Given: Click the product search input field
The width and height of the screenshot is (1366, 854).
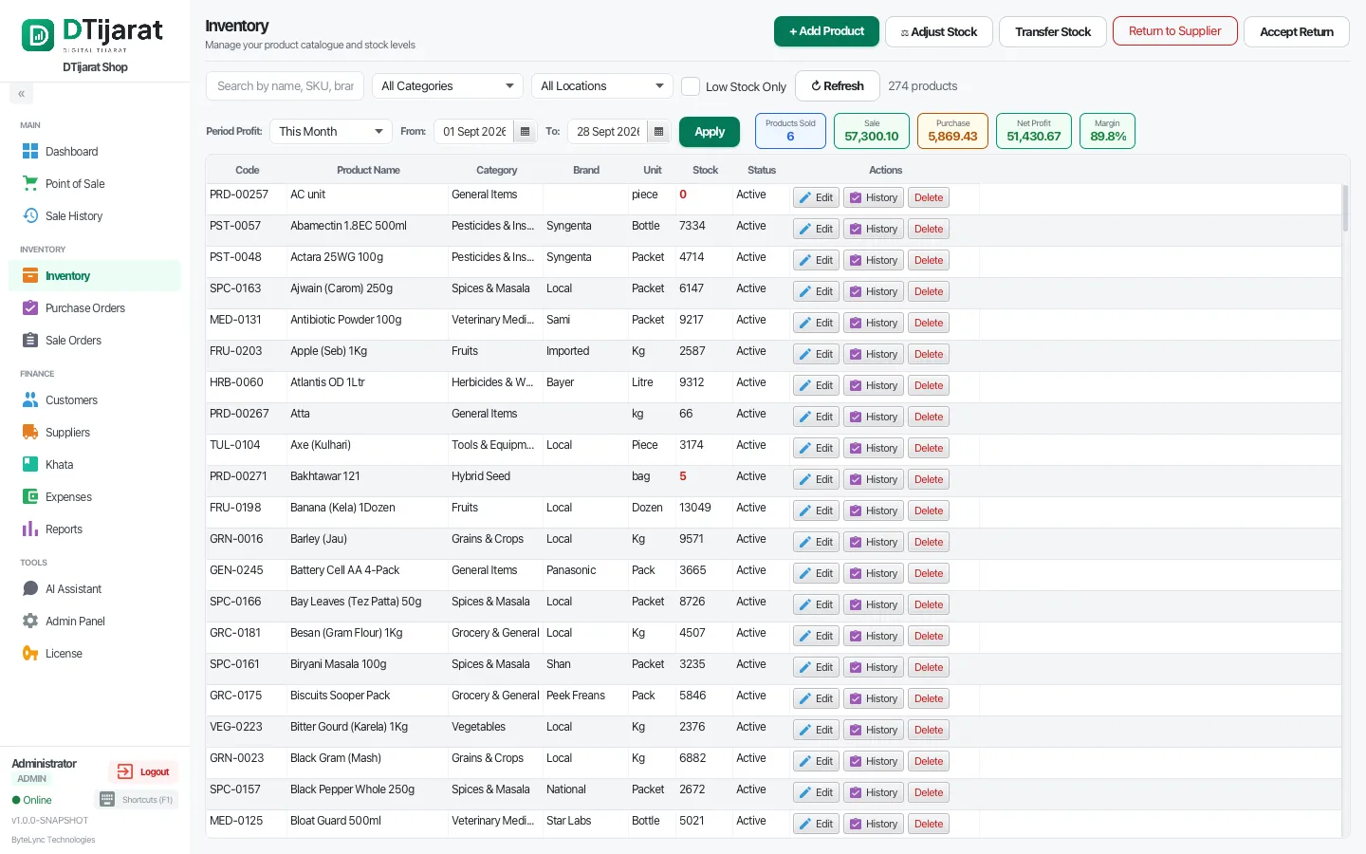Looking at the screenshot, I should pos(285,86).
